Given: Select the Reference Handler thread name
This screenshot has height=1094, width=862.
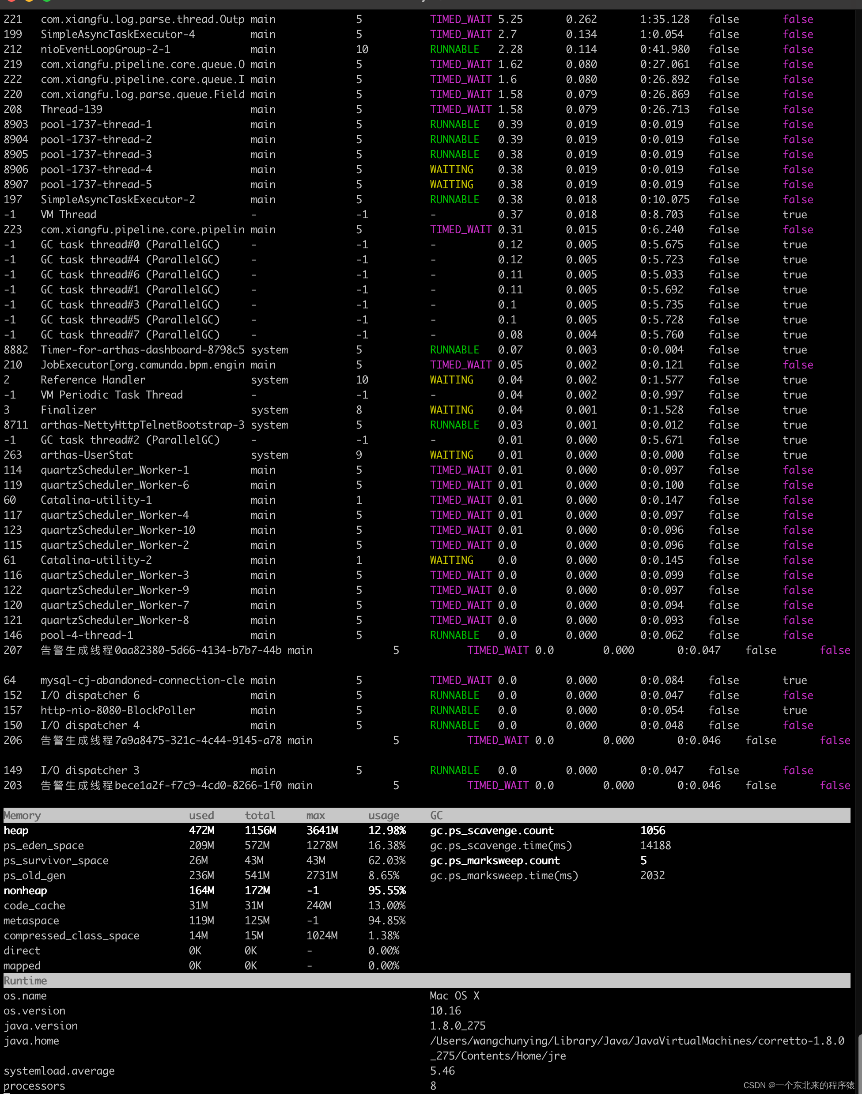Looking at the screenshot, I should (x=93, y=380).
